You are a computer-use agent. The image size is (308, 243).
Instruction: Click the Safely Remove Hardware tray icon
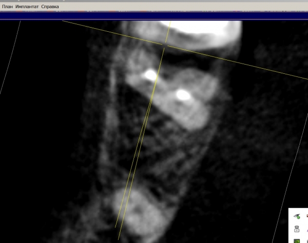297,216
